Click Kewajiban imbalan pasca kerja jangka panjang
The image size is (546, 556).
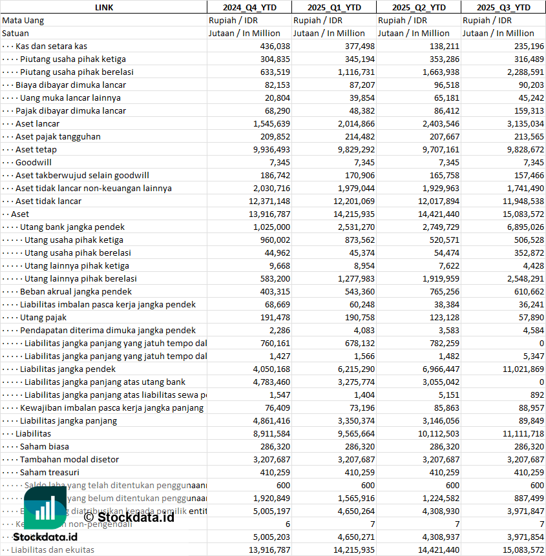click(x=111, y=408)
